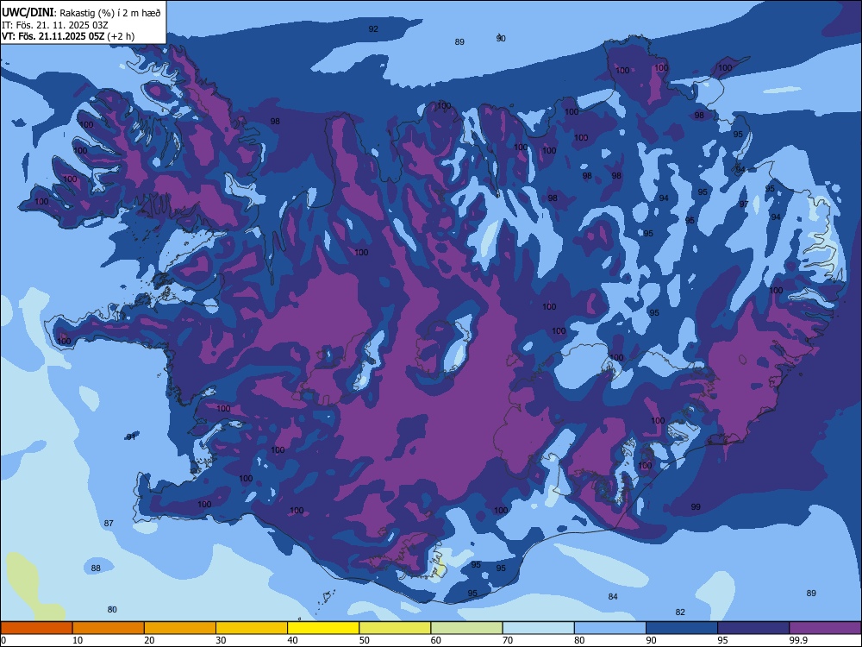The width and height of the screenshot is (862, 647).
Task: Click the '87' humidity value on the map
Action: pos(109,524)
